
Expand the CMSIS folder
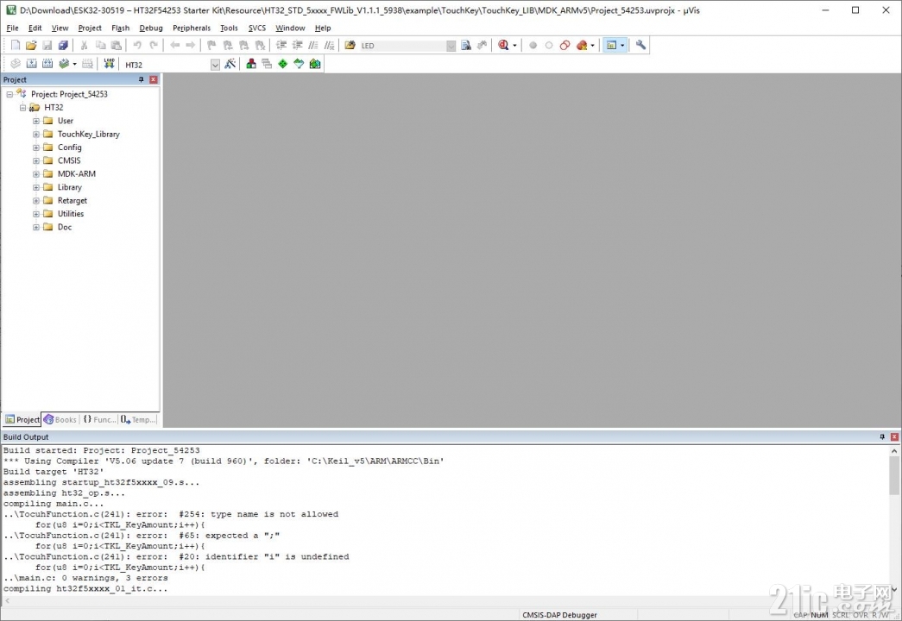click(36, 160)
